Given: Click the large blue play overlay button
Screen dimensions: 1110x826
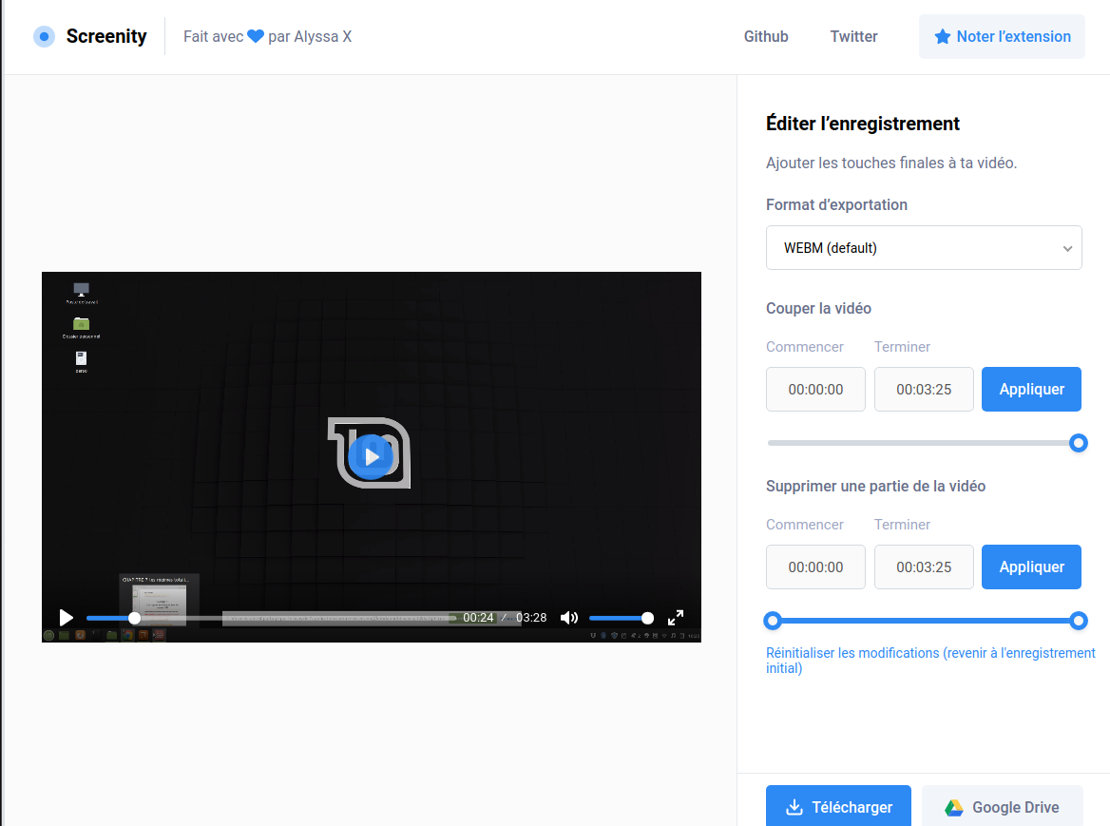Looking at the screenshot, I should click(371, 456).
